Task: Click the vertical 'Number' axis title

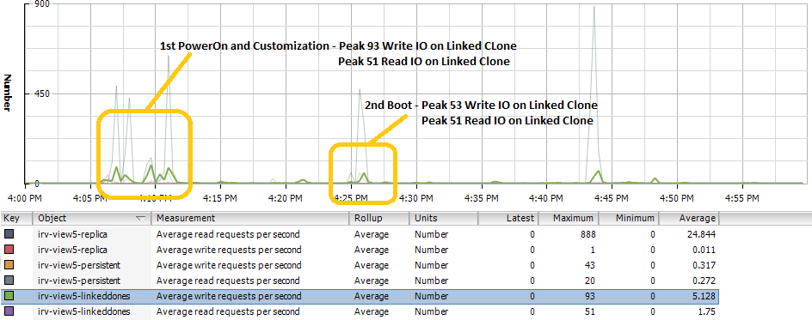Action: (8, 94)
